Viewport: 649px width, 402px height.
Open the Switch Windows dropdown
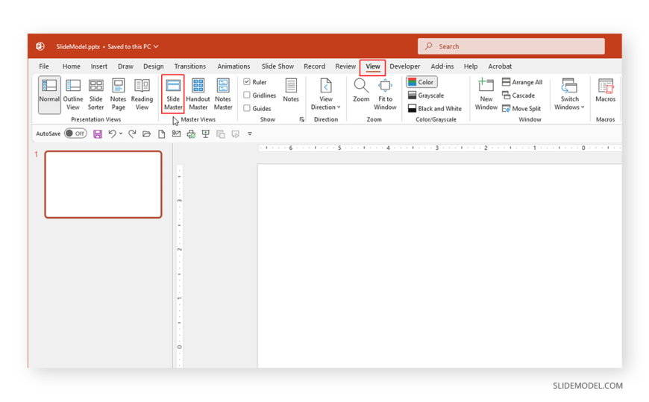[569, 95]
